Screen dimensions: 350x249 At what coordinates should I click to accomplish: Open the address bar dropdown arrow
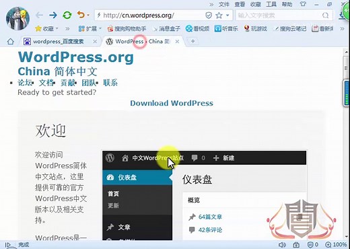228,15
